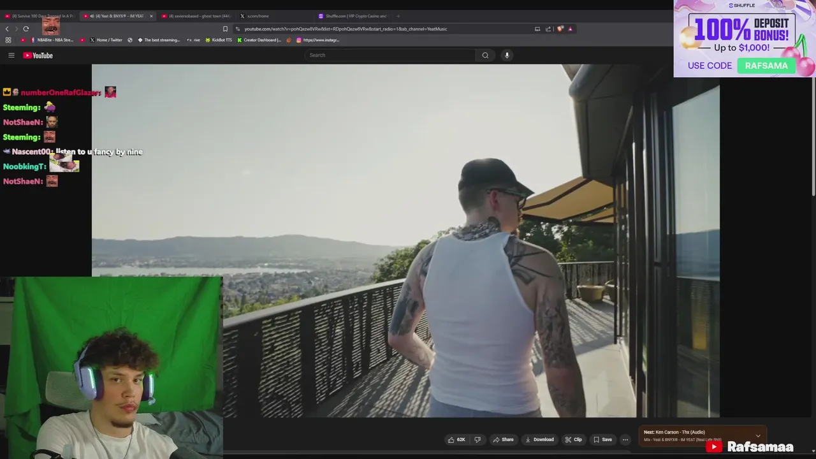Open the Instagram bookmark in bookmarks bar

(x=317, y=40)
